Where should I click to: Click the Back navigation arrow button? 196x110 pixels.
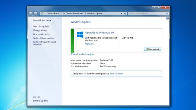point(31,13)
